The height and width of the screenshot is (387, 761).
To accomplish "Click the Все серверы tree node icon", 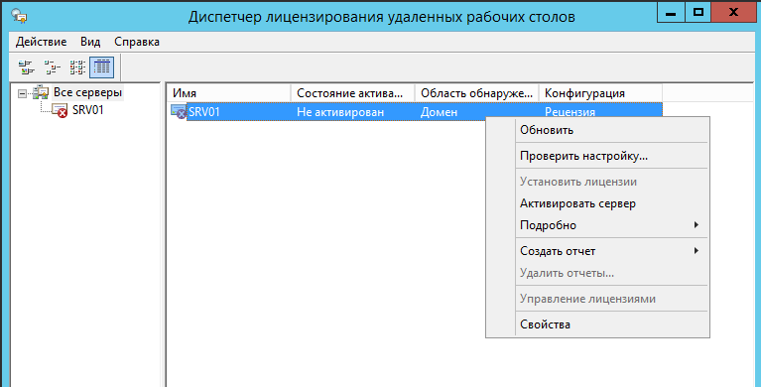I will 41,92.
